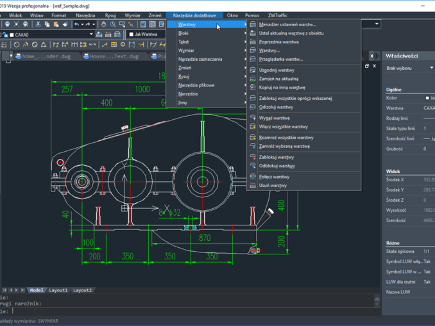Select the Baseline dimension tool
Screen dimensions: 435x326
point(65,45)
